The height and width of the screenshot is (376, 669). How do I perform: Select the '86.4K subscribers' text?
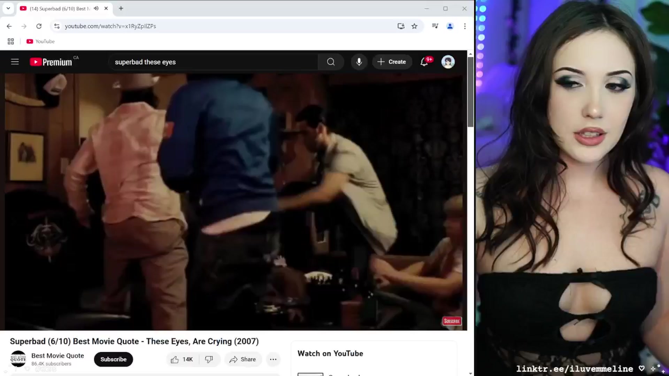(x=51, y=364)
